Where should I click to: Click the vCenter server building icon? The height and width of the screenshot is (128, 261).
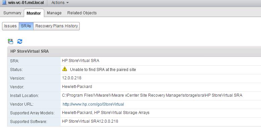pyautogui.click(x=4, y=3)
